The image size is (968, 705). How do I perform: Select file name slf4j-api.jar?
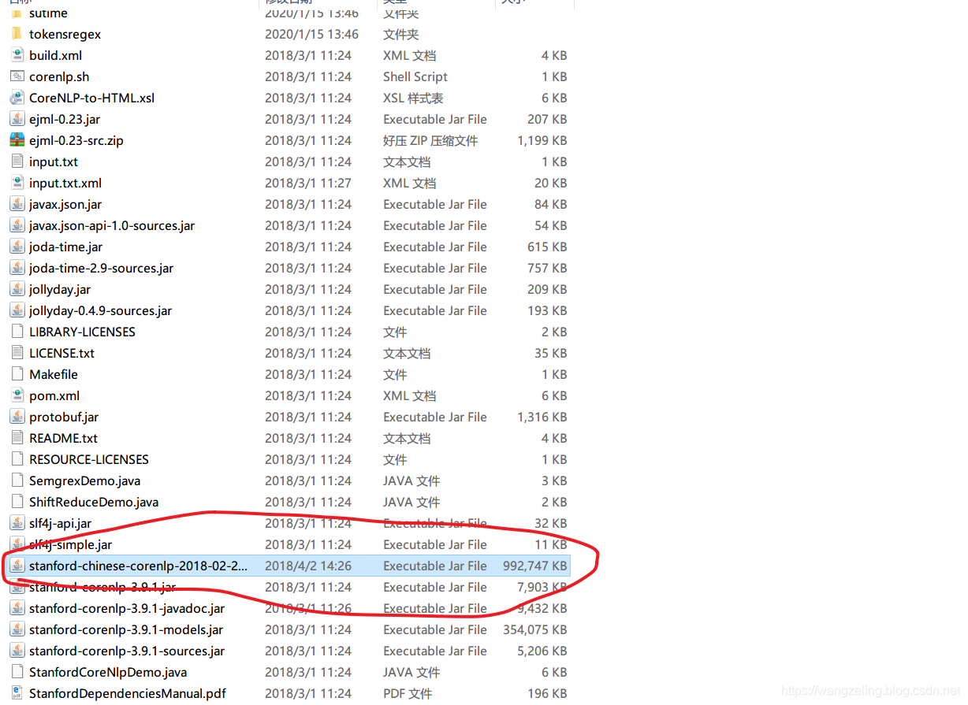60,524
